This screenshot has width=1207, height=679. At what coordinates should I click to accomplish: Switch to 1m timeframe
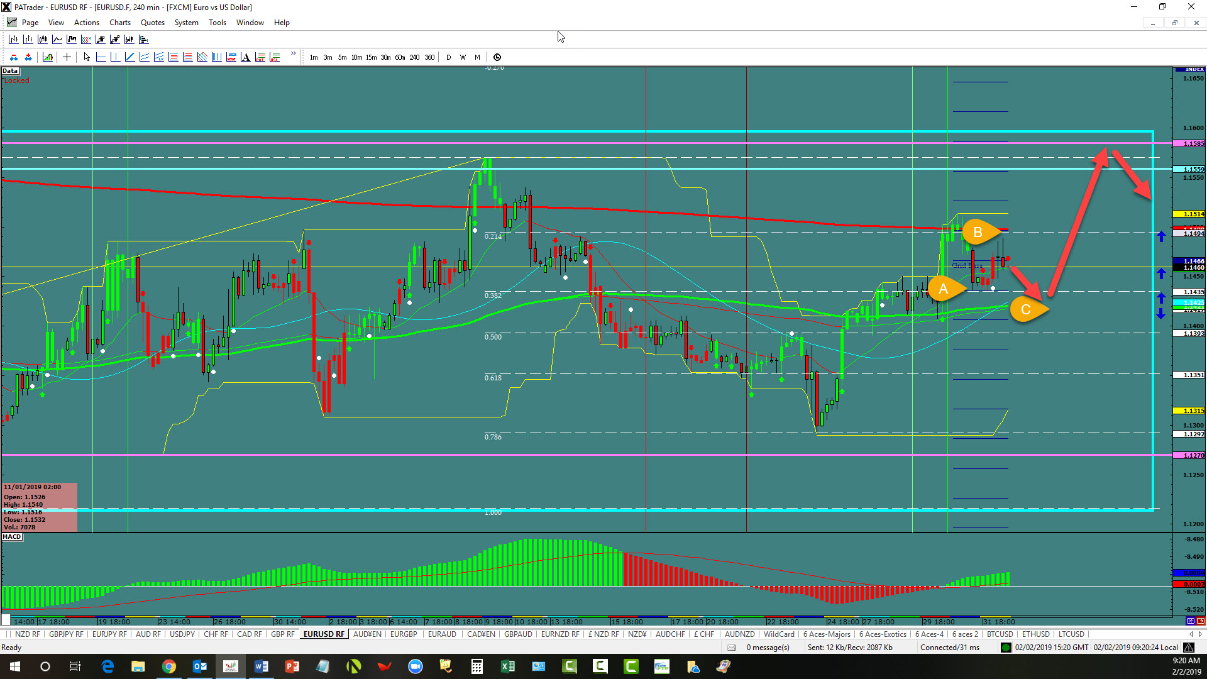314,57
